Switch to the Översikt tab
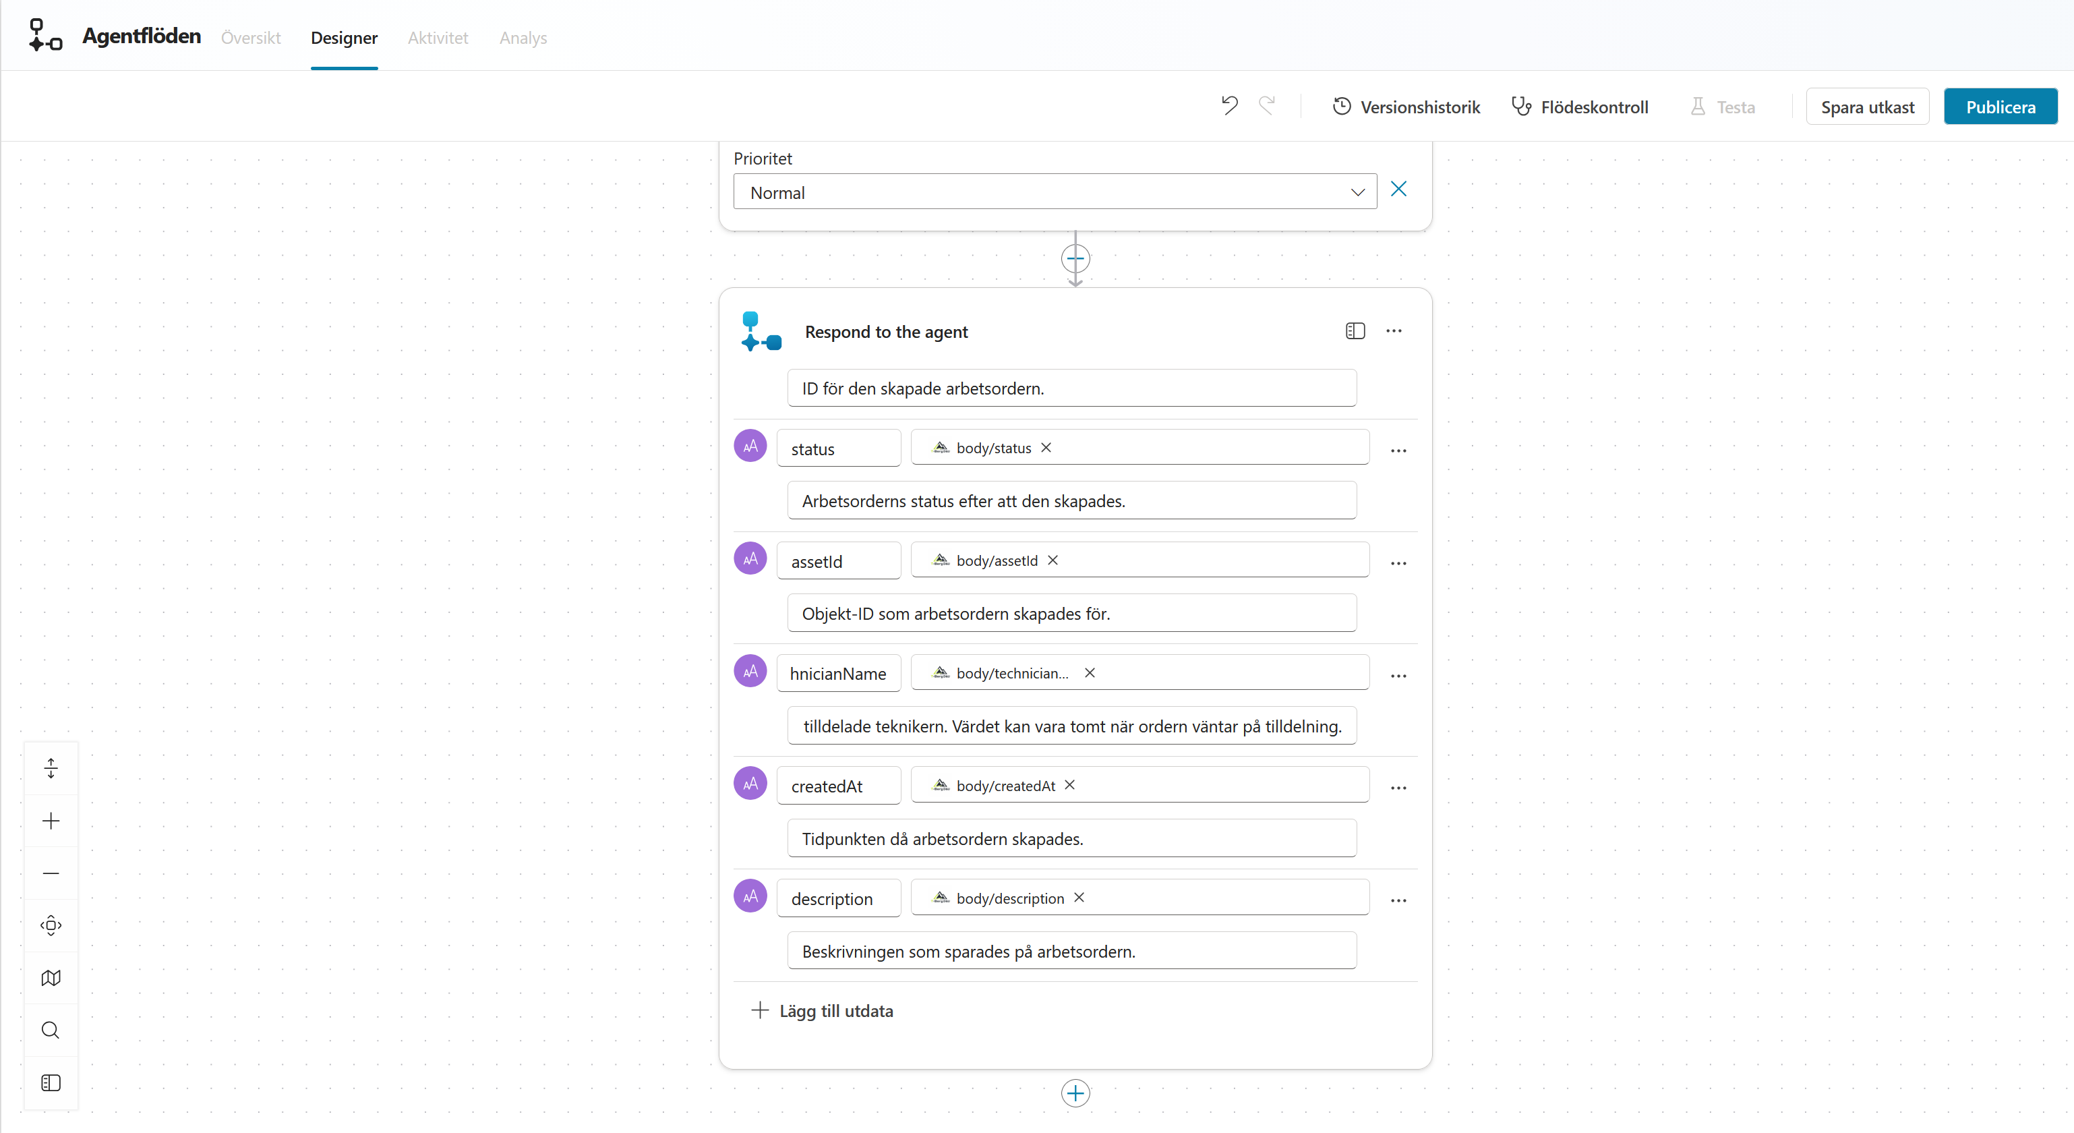2074x1133 pixels. [x=250, y=38]
